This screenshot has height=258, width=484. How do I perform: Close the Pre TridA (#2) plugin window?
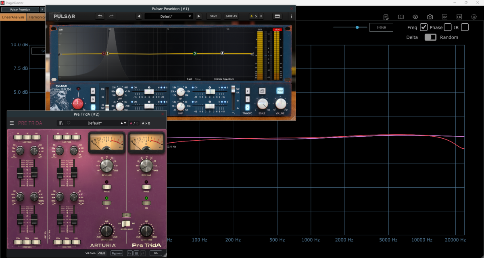(163, 115)
